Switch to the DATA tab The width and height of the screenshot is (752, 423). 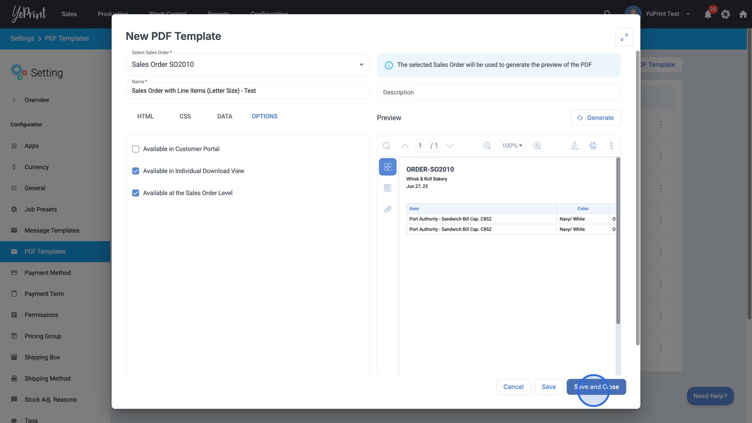click(x=225, y=117)
